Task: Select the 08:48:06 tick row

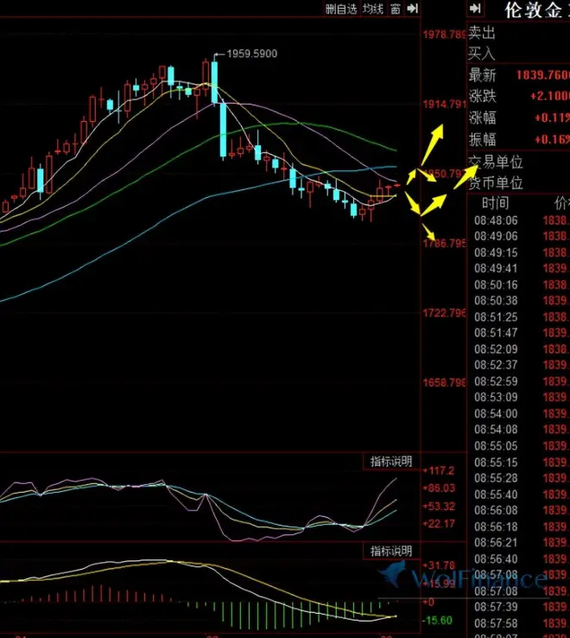Action: [x=495, y=220]
